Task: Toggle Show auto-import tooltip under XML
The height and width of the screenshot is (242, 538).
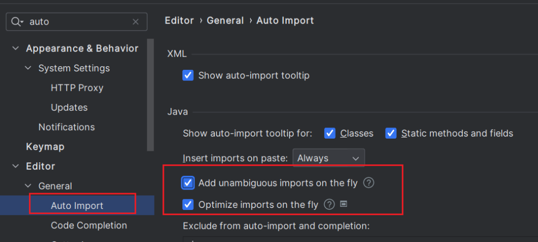Action: tap(188, 76)
